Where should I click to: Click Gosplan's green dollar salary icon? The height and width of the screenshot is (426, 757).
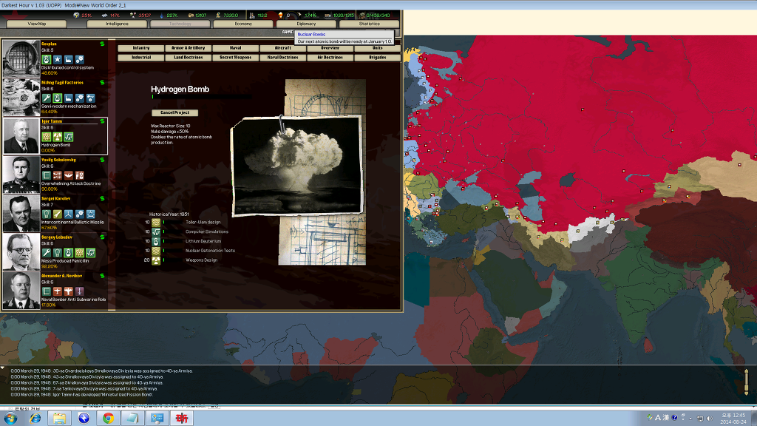102,44
